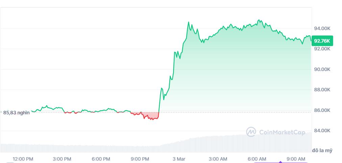
Task: Select the 12:00 PM time axis label
Action: tap(23, 159)
